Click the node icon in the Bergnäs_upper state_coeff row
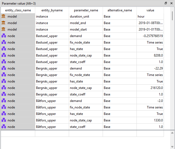175x149 pixels. tap(4, 94)
